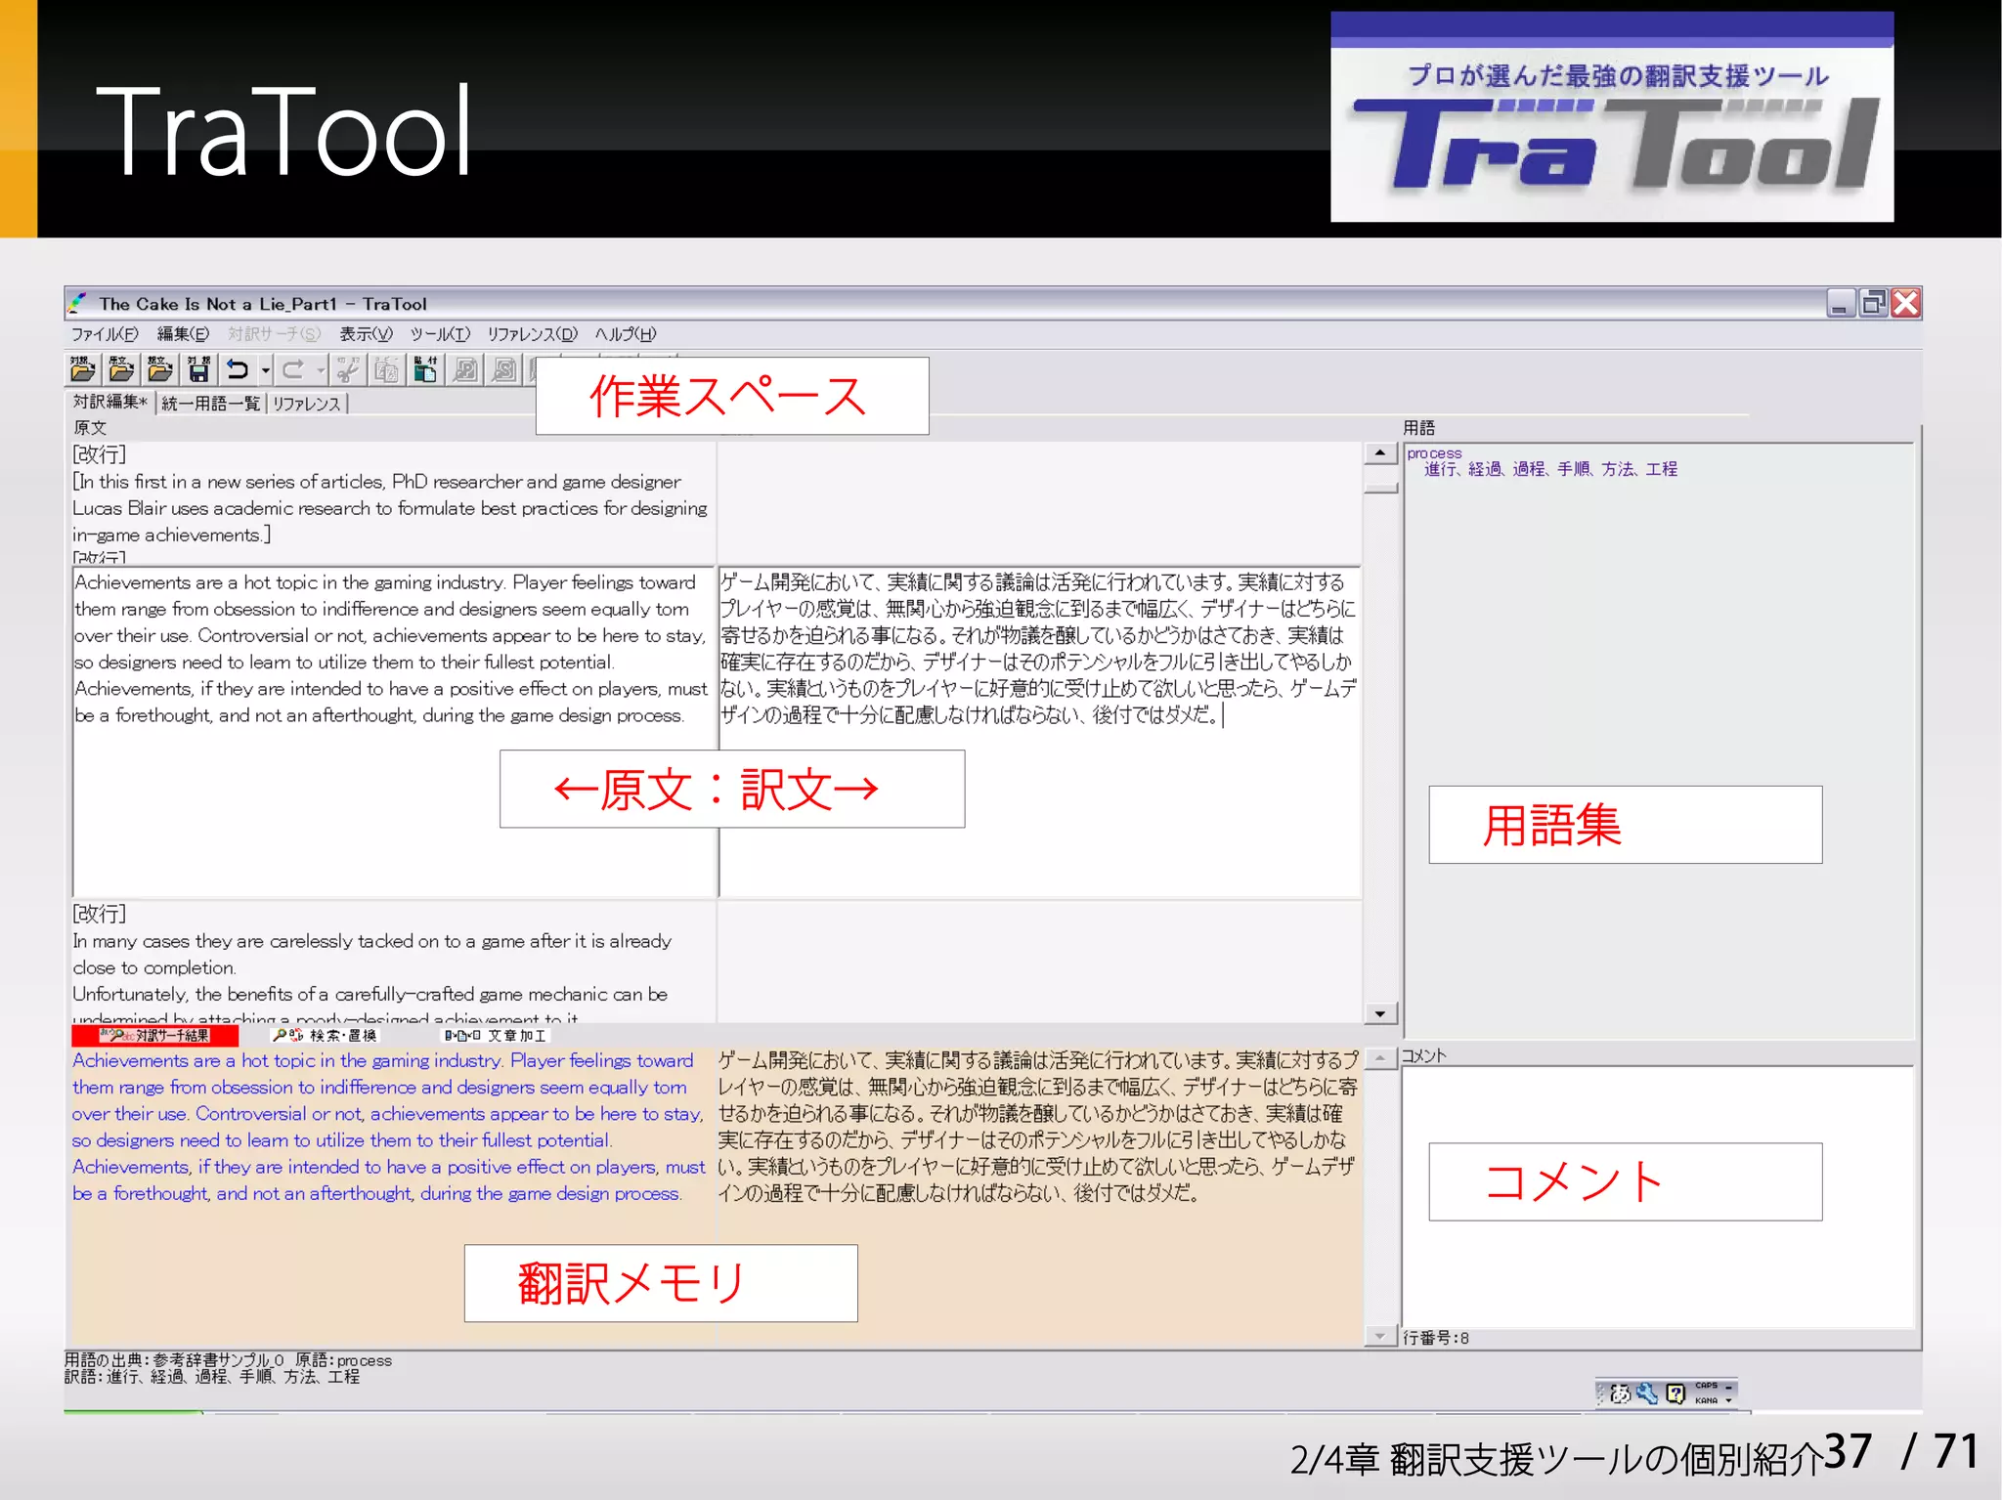Image resolution: width=2002 pixels, height=1500 pixels.
Task: Select the 文章加工 tab
Action: pos(496,1035)
